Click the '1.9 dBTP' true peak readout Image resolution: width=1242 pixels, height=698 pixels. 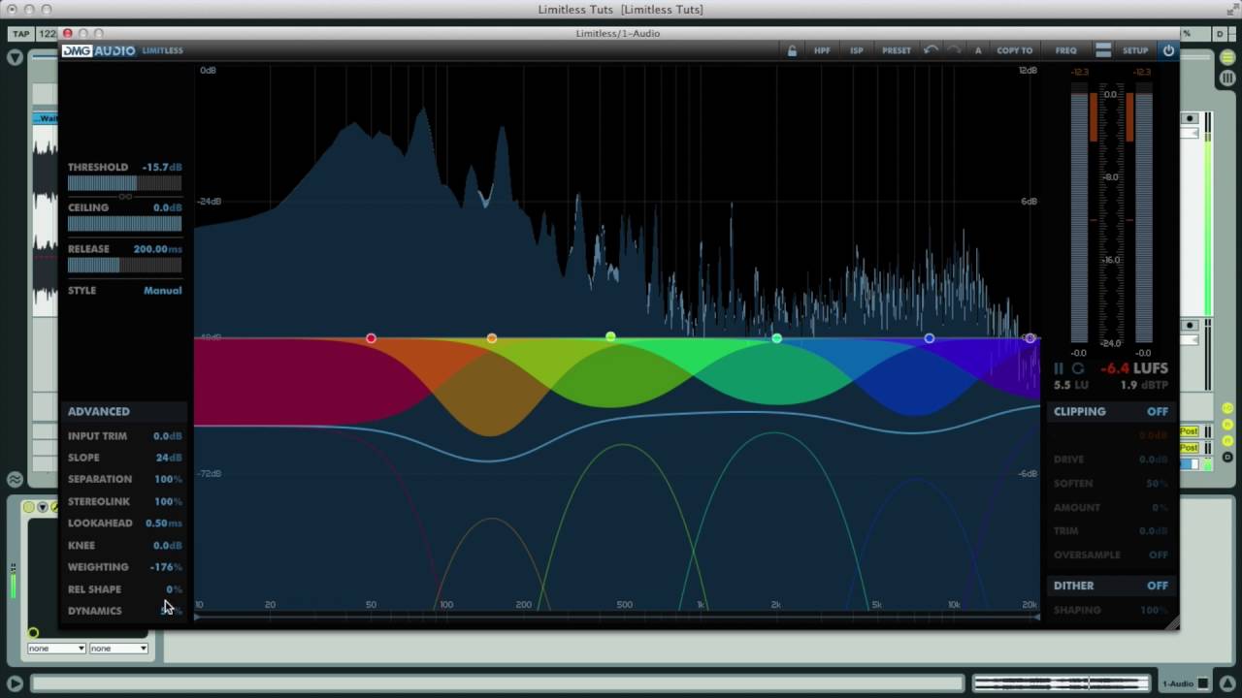(x=1143, y=385)
